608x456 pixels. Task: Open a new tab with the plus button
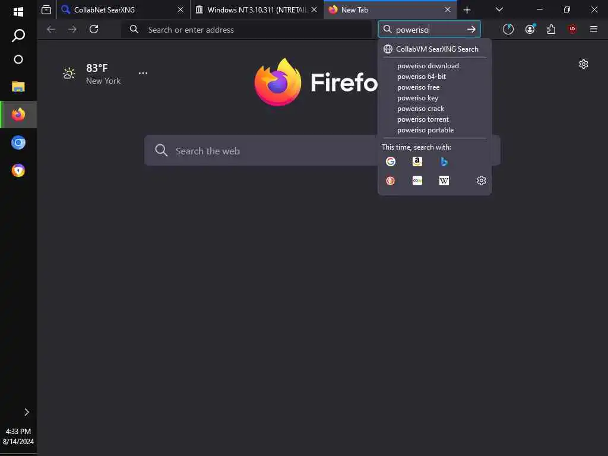pyautogui.click(x=467, y=9)
